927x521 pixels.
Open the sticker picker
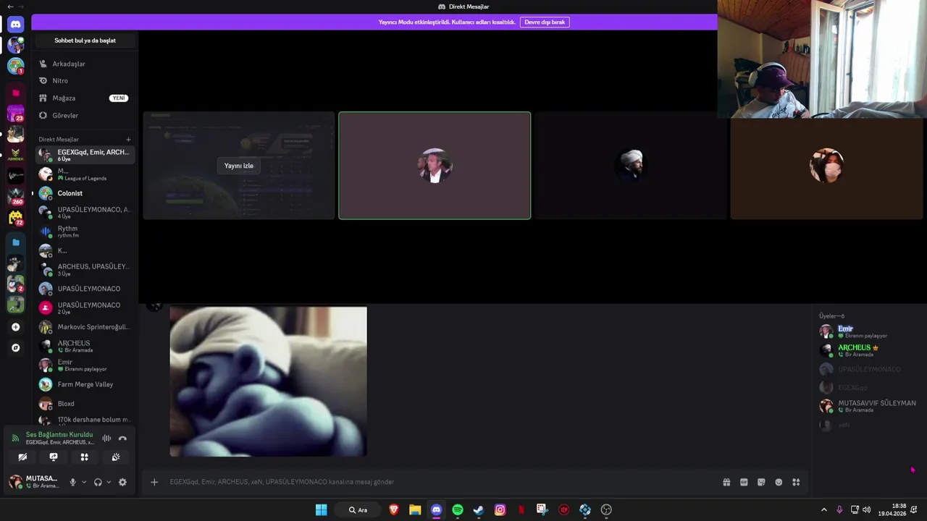[x=761, y=483]
